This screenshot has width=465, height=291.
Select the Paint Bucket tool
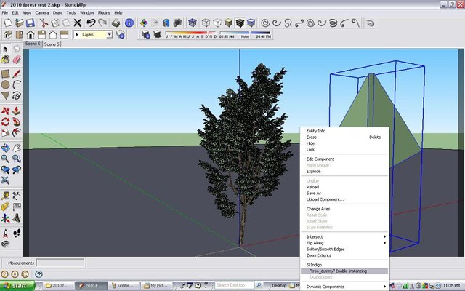coord(5,60)
